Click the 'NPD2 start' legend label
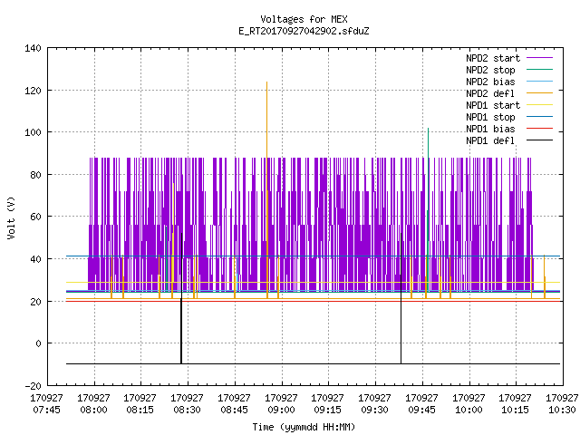This screenshot has height=435, width=580. tap(493, 58)
